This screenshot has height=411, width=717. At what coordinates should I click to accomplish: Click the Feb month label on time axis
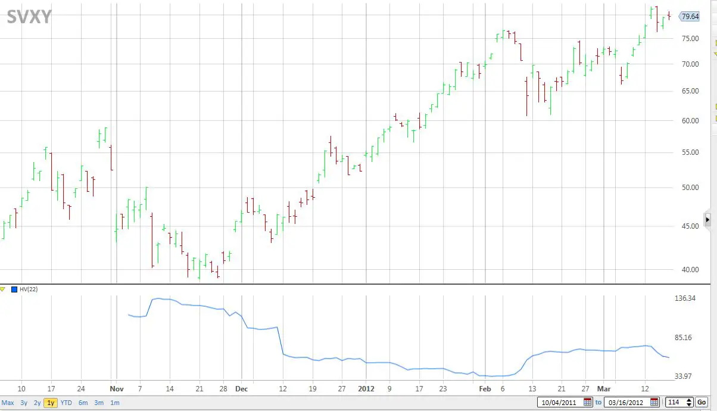485,388
